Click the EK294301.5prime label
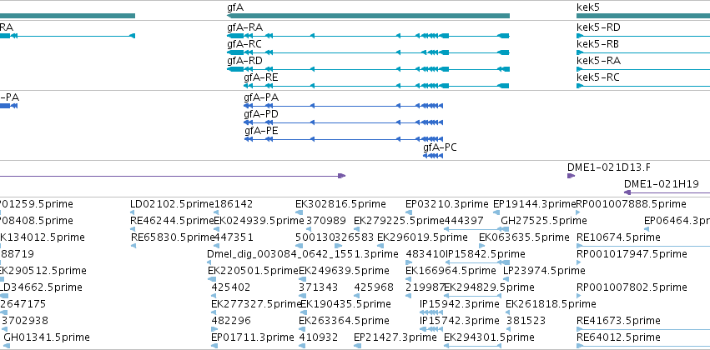This screenshot has height=350, width=710. click(x=489, y=337)
